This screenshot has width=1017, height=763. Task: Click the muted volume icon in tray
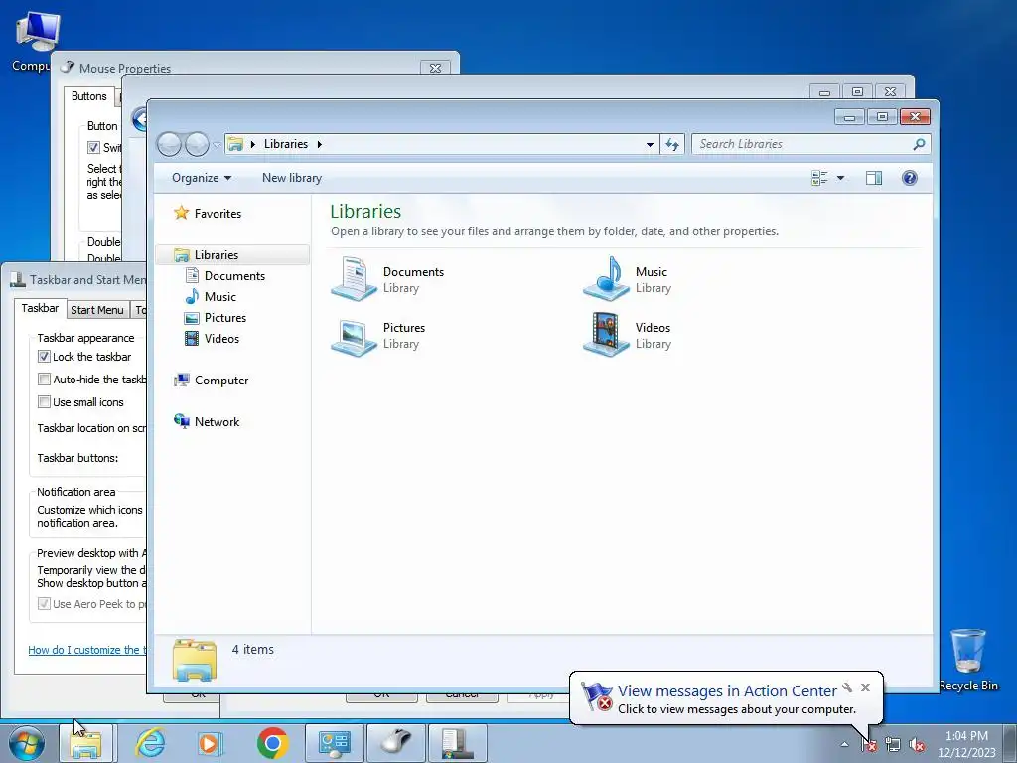[917, 745]
